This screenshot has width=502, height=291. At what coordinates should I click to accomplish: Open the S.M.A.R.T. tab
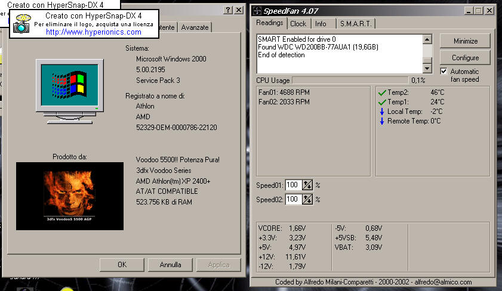pos(356,24)
